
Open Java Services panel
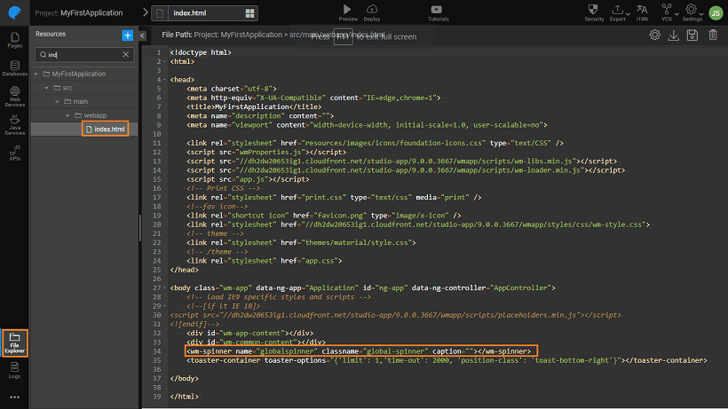click(x=14, y=124)
